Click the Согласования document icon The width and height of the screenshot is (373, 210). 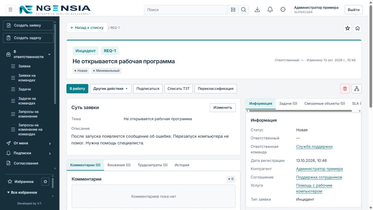pyautogui.click(x=9, y=163)
